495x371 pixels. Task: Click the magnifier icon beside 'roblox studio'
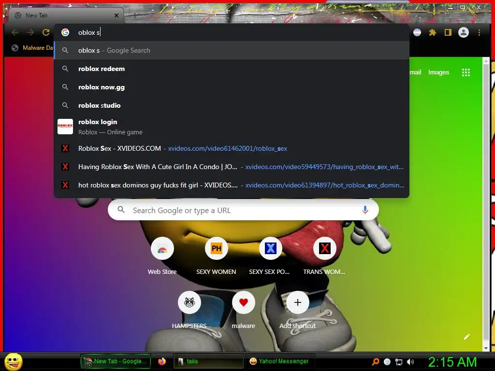(x=65, y=105)
